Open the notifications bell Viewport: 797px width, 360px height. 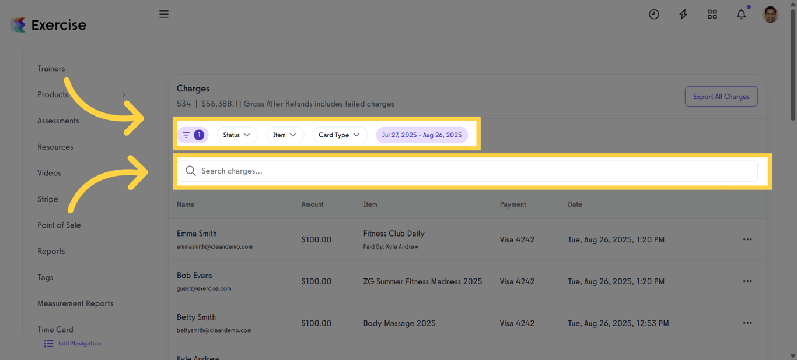point(741,15)
